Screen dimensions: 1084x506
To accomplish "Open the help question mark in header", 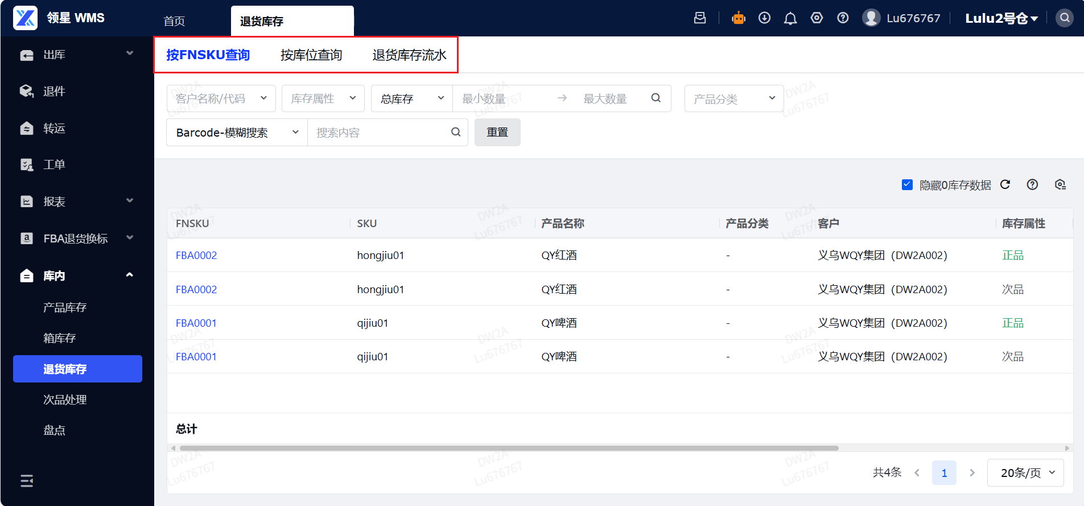I will 843,18.
